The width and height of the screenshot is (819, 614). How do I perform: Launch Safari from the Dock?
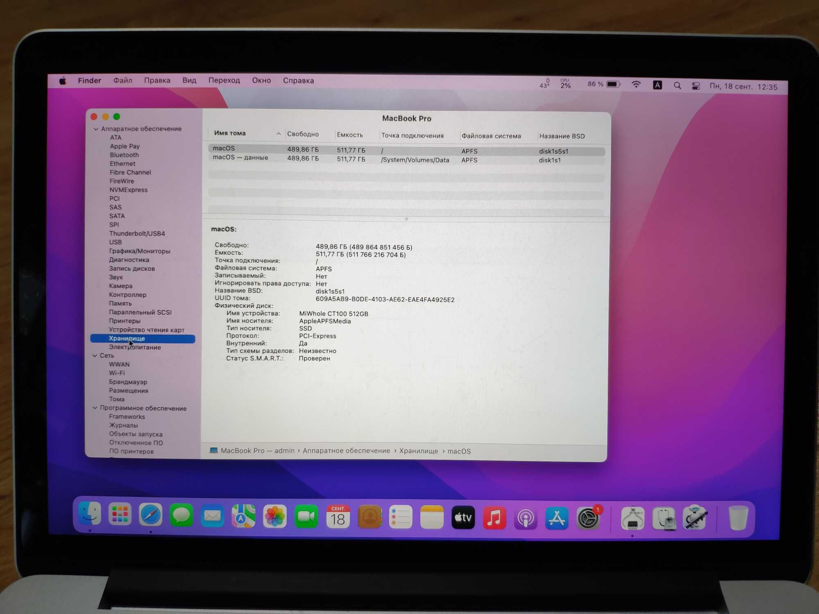[151, 515]
